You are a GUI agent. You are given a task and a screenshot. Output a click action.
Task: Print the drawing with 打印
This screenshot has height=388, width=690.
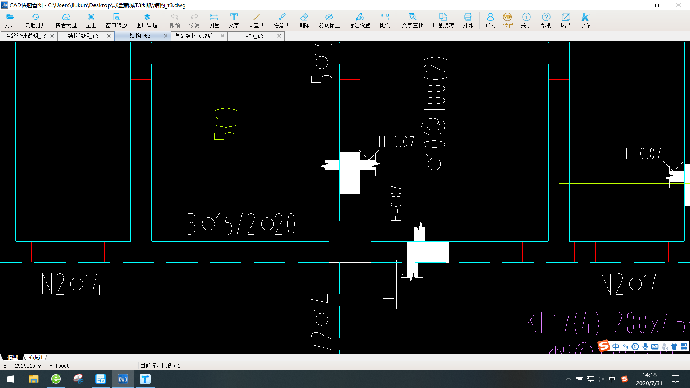pyautogui.click(x=468, y=20)
